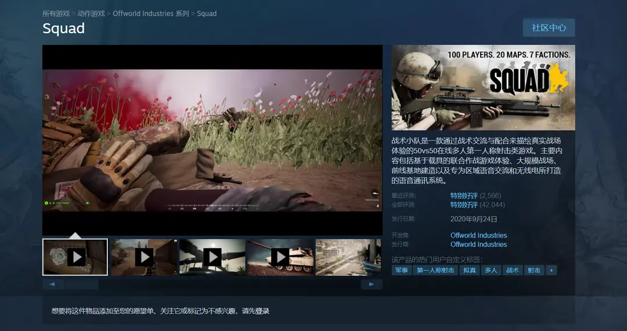Image resolution: width=627 pixels, height=331 pixels.
Task: Click the main video player area
Action: click(x=212, y=140)
